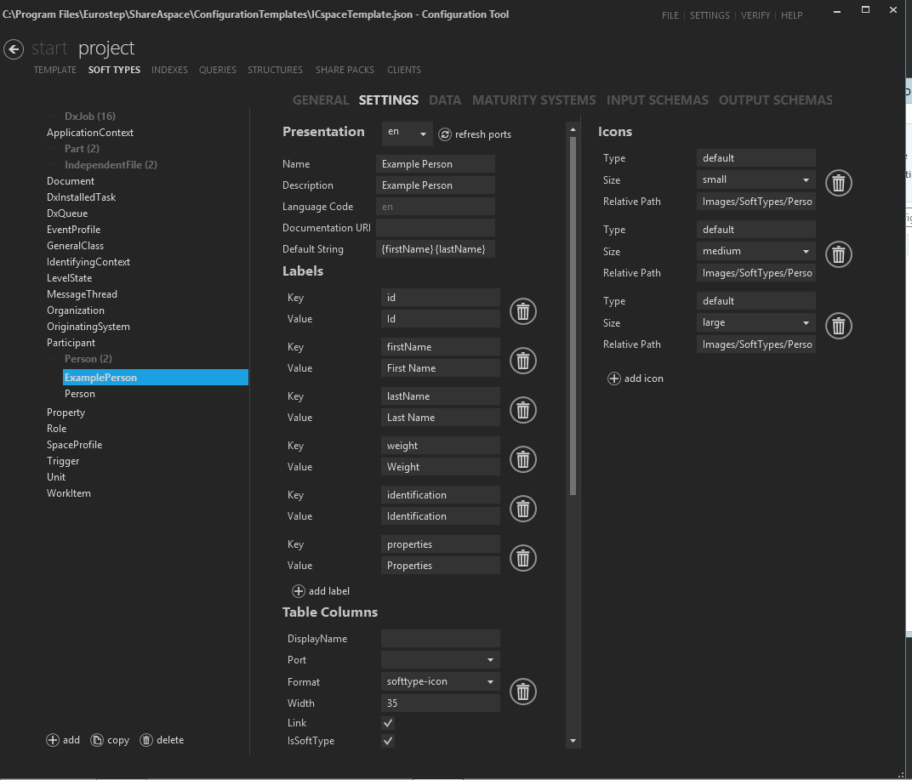Click the scrollbar down arrow in settings panel
Screen dimensions: 912x780
[573, 741]
